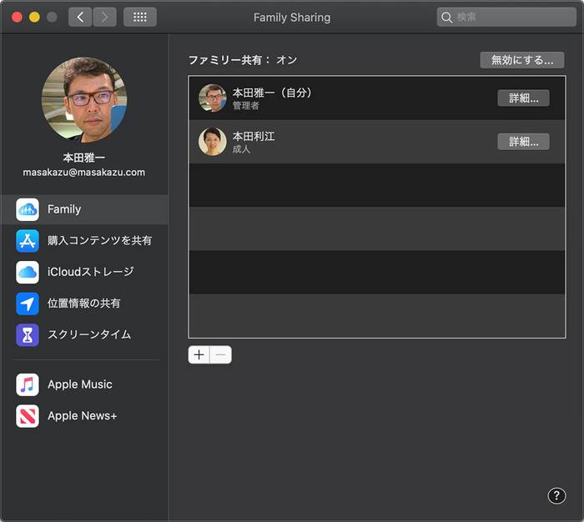
Task: Click the red close window button
Action: coord(18,18)
